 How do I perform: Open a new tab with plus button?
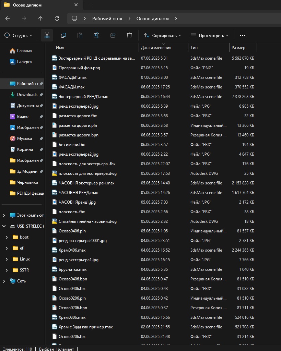pos(91,5)
